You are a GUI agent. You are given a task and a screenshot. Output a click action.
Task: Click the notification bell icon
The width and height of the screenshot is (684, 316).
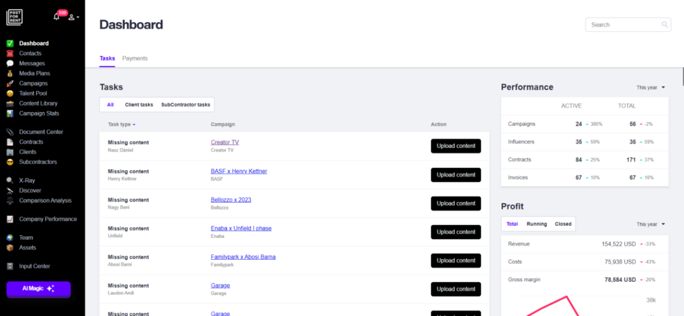pos(56,17)
